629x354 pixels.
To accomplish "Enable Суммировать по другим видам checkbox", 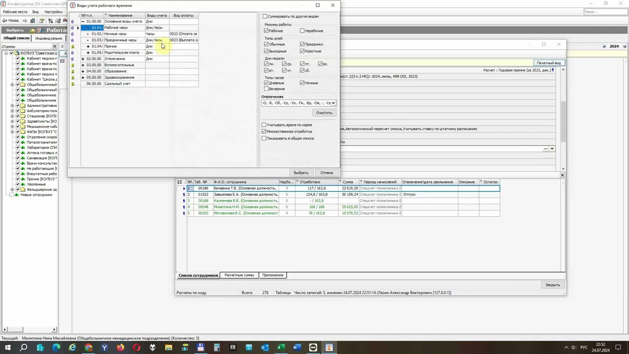I will (264, 16).
